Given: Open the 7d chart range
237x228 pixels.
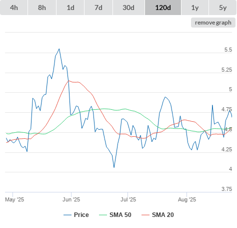Looking at the screenshot, I should (98, 8).
